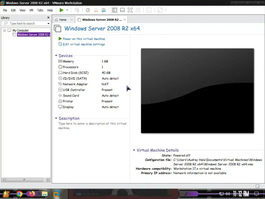This screenshot has width=265, height=199.
Task: Click the CD/DVD (SATA) device row
Action: [x=89, y=79]
